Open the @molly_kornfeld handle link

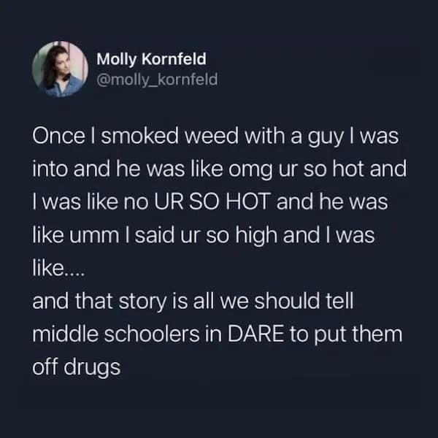click(x=157, y=80)
